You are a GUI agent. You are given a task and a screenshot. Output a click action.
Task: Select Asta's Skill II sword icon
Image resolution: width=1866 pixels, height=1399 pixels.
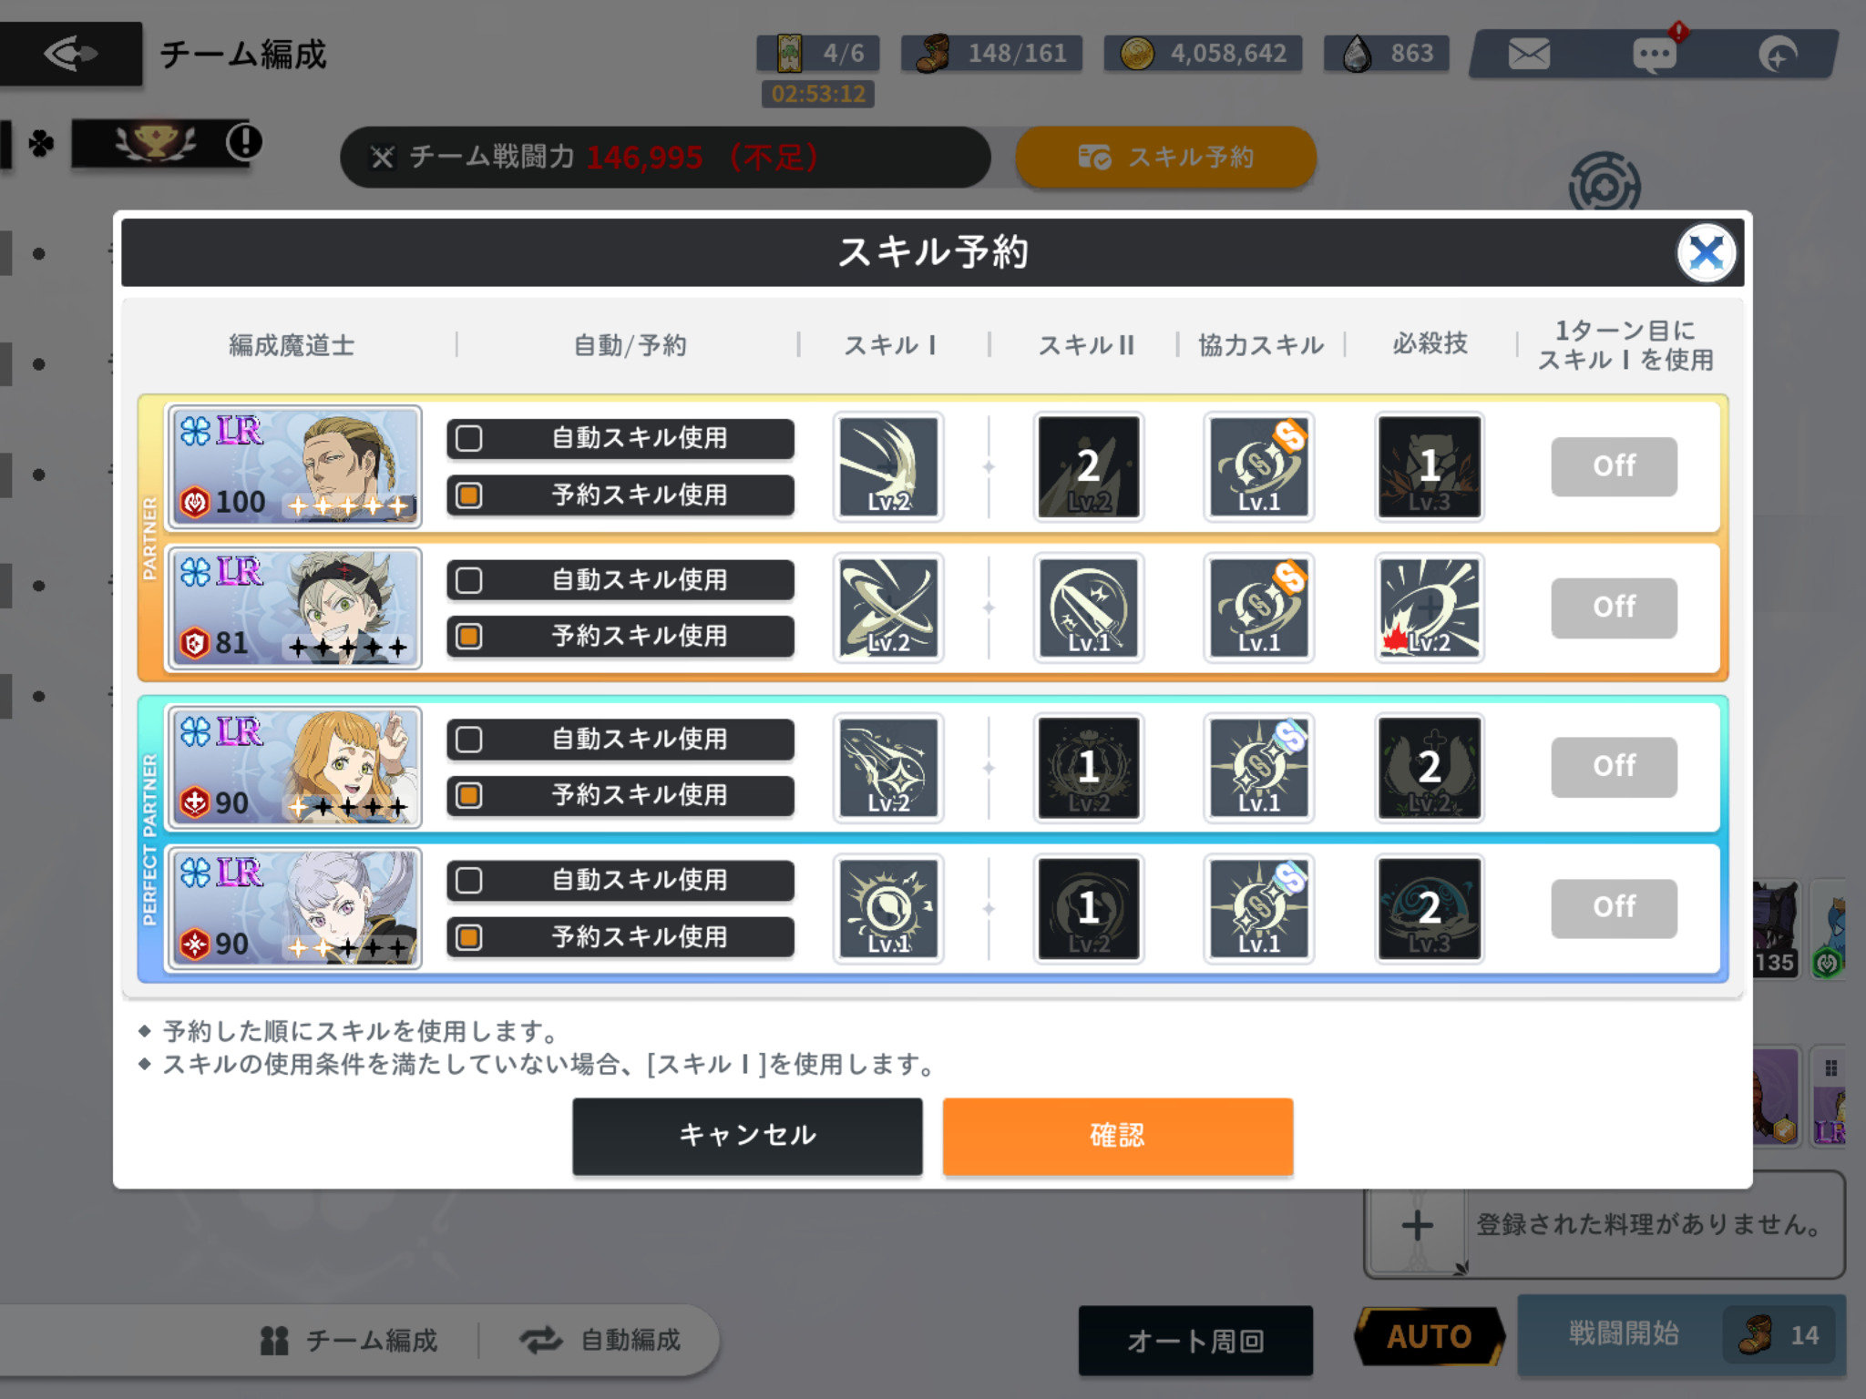coord(1089,608)
